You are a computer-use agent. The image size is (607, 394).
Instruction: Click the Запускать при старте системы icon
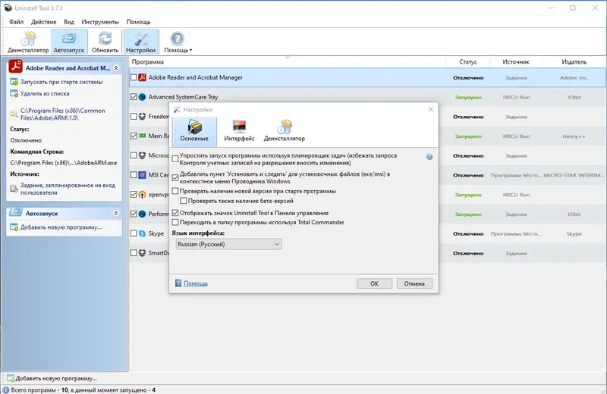[14, 82]
